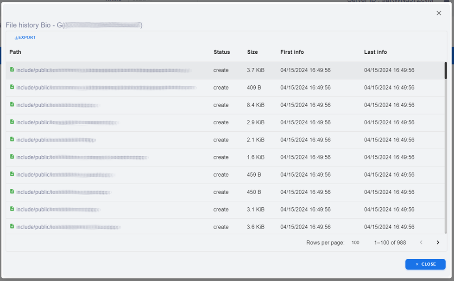454x281 pixels.
Task: Dismiss the dialog with the top-right X icon
Action: point(439,13)
